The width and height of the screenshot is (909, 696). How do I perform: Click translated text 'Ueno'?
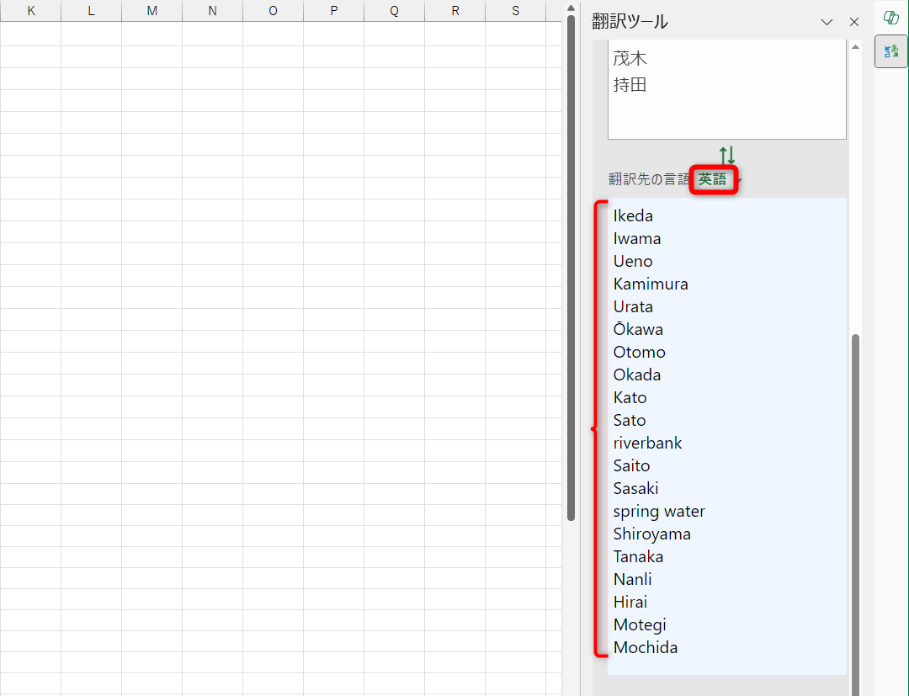(x=633, y=261)
